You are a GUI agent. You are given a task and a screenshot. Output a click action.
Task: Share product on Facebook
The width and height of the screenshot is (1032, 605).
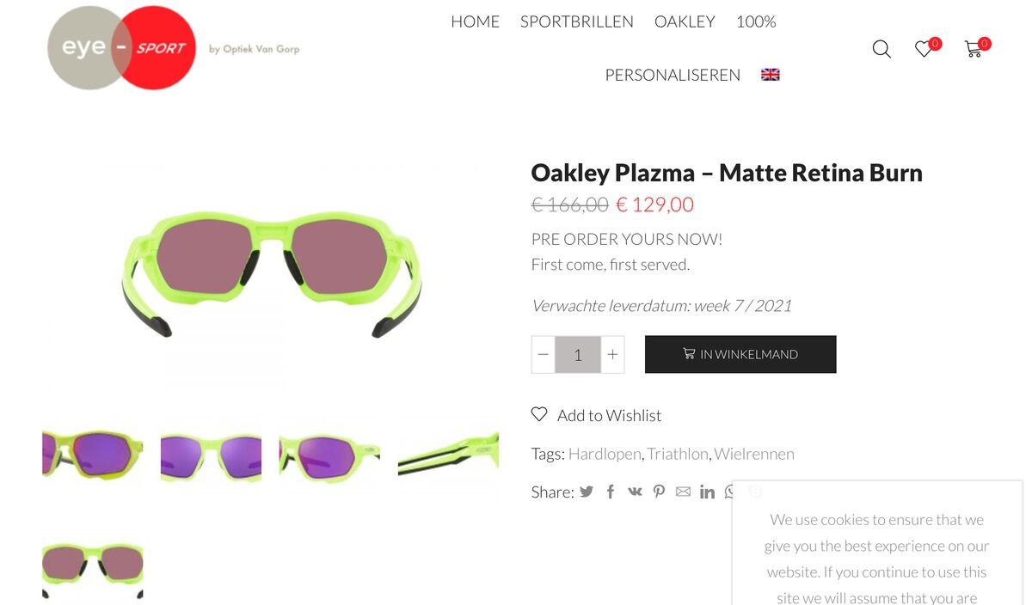(x=611, y=492)
